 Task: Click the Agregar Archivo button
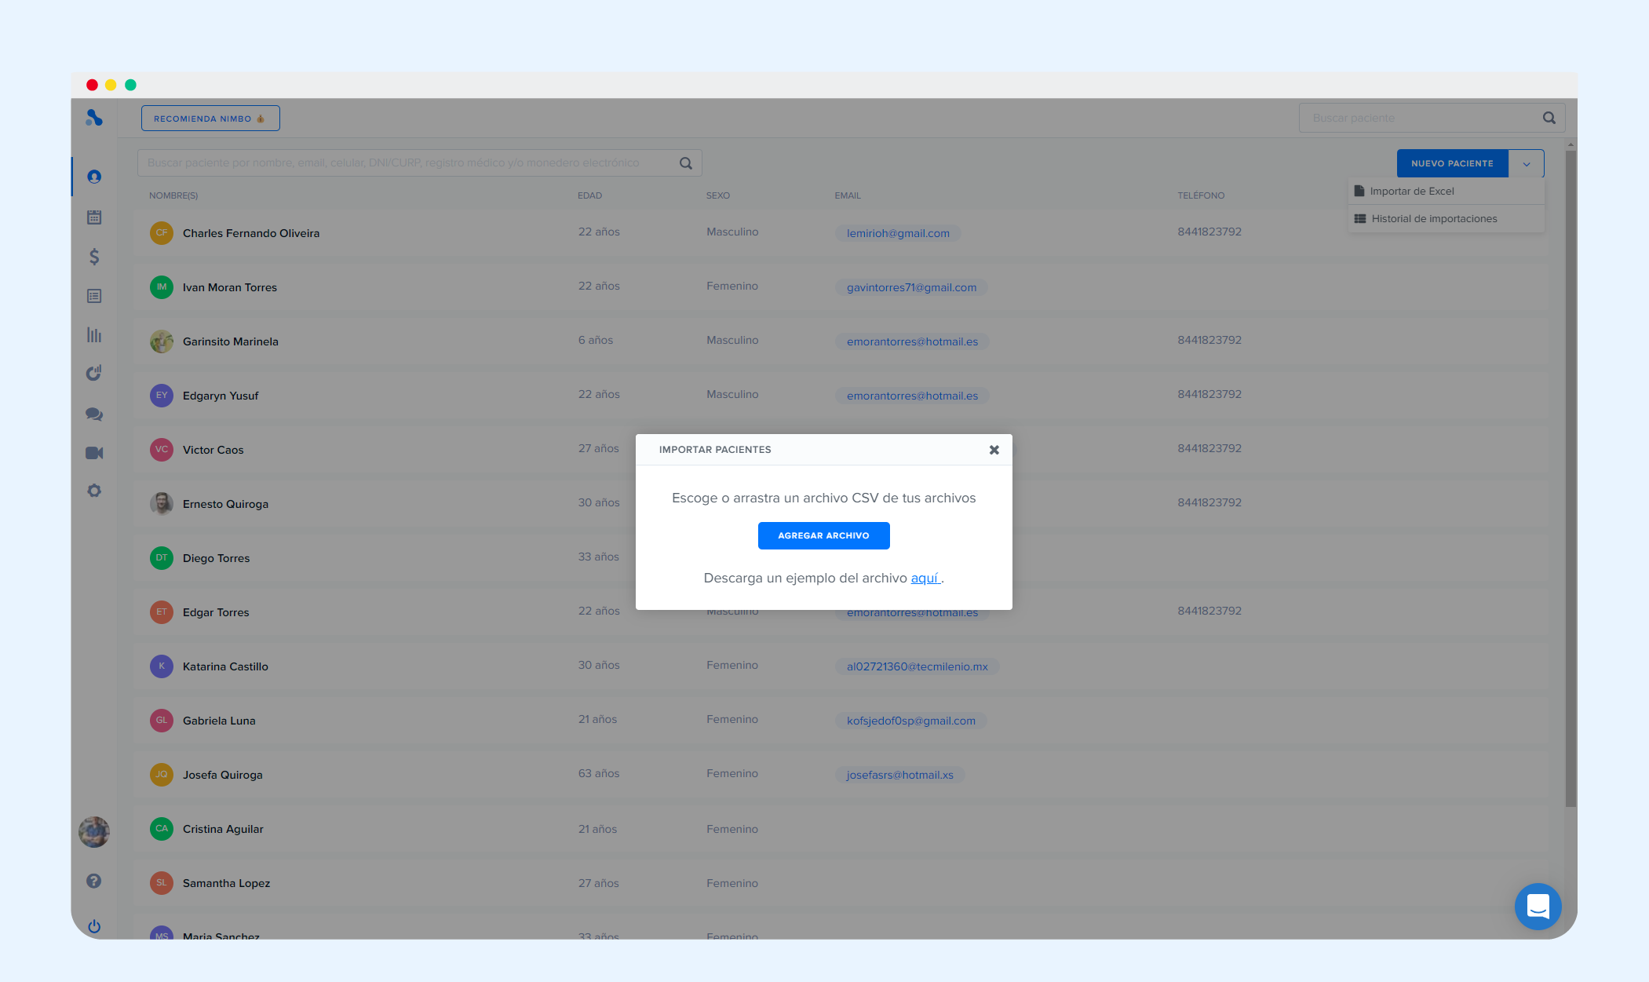coord(823,535)
